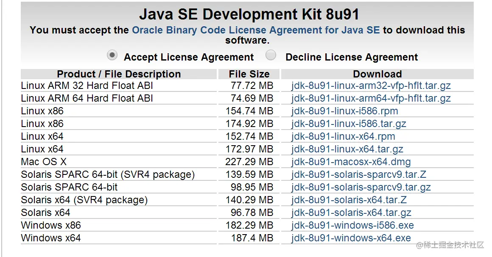Download jdk-8u91-solaris-x64.tar.gz file
Viewport: 492px width, 257px height.
coord(351,213)
